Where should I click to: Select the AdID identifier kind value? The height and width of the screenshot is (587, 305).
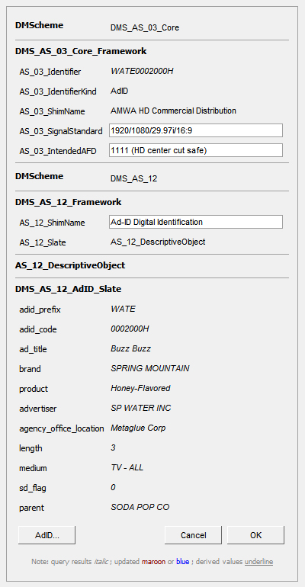pos(120,91)
